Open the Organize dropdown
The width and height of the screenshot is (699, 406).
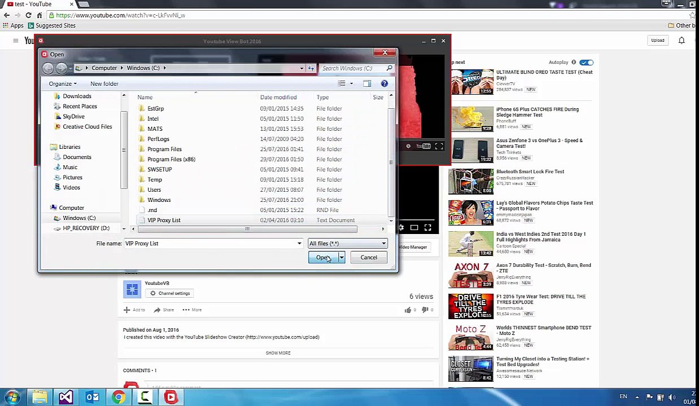63,83
